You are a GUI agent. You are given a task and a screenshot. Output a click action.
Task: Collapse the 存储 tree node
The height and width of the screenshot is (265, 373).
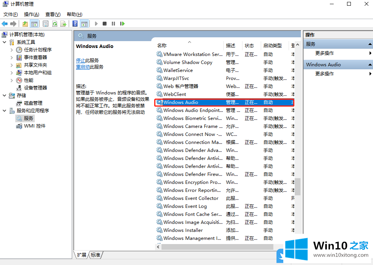tap(5, 95)
